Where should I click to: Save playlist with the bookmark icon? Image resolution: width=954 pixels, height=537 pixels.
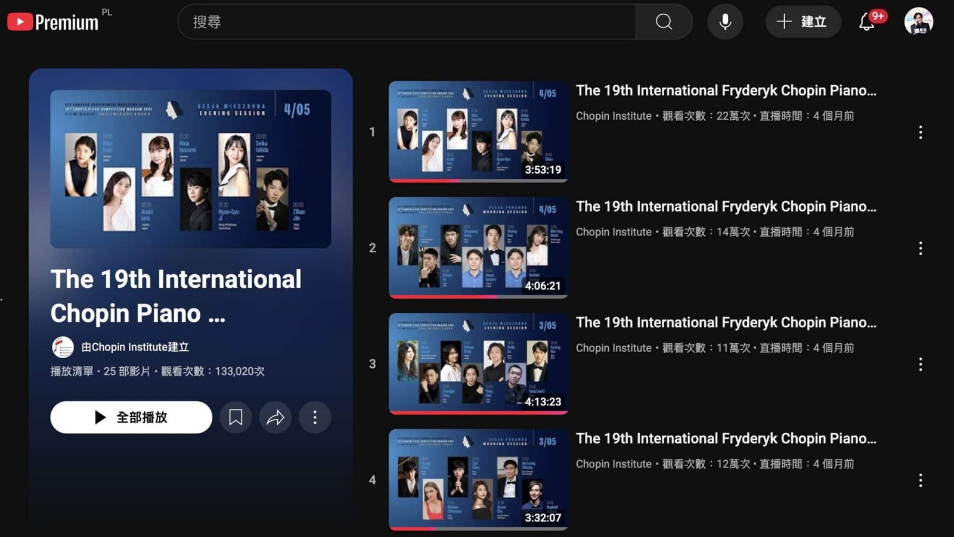[x=236, y=417]
